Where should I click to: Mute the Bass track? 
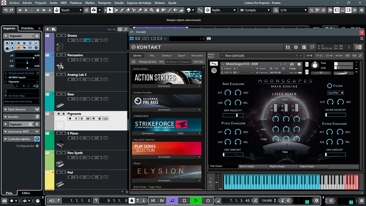tap(58, 94)
